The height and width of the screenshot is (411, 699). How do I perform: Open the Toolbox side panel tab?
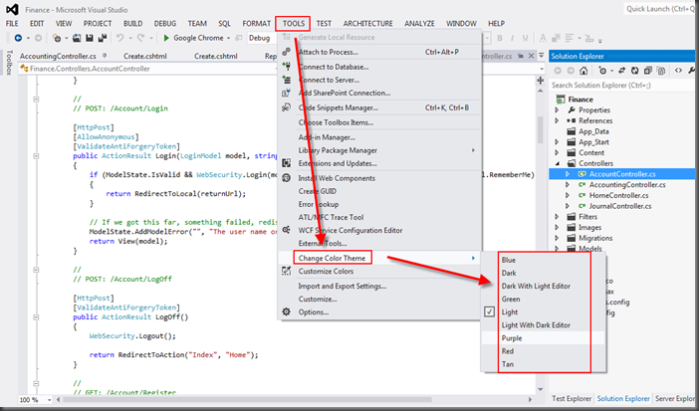(x=9, y=63)
